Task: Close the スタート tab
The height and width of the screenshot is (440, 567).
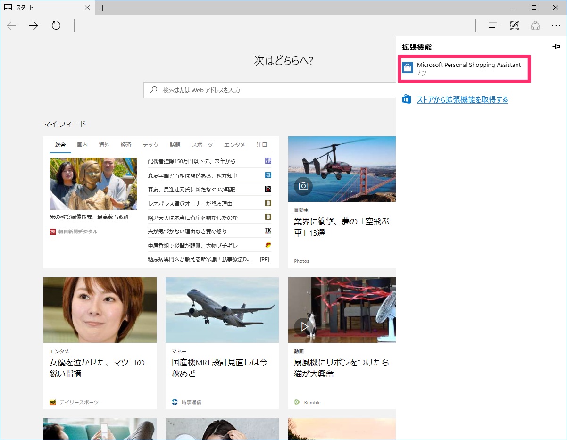Action: (x=87, y=8)
